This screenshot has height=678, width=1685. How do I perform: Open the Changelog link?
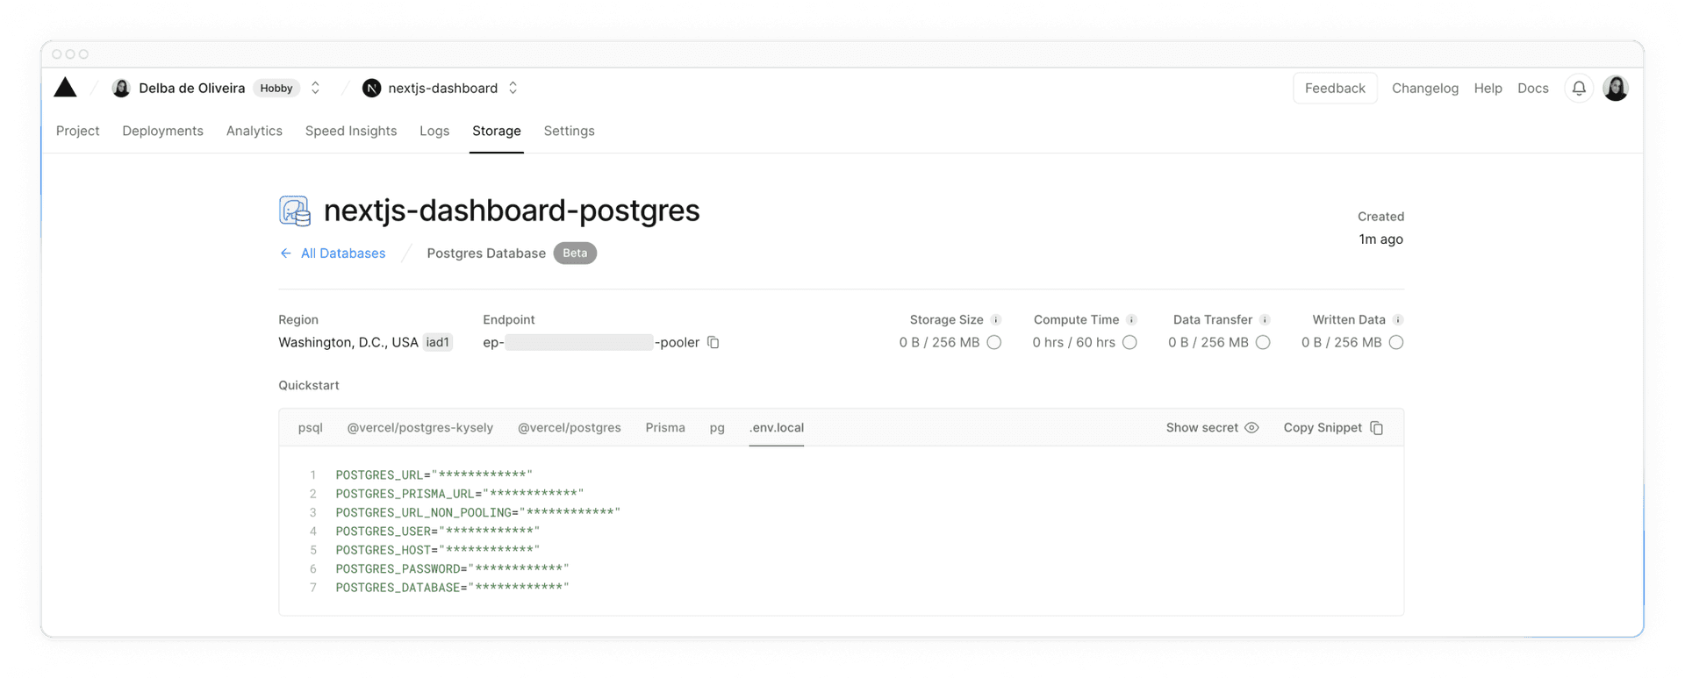point(1425,88)
